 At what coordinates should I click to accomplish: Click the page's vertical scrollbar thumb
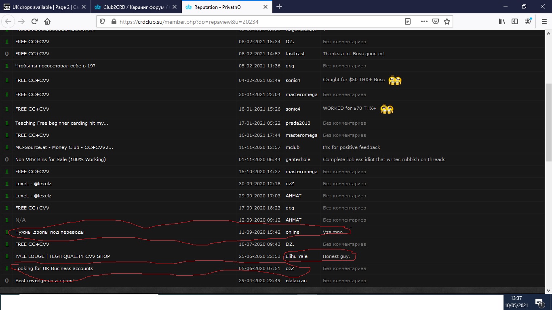click(548, 121)
